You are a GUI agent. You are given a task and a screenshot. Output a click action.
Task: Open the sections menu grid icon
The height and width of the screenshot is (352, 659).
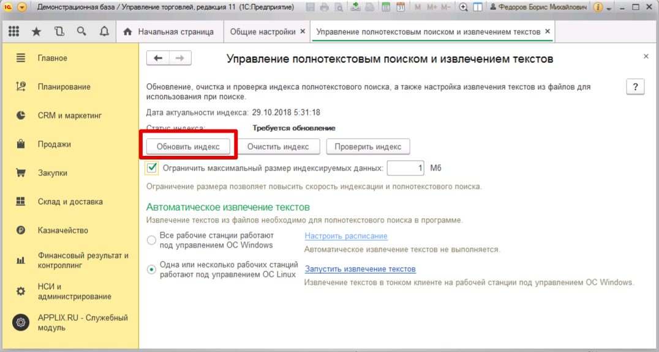tap(14, 31)
